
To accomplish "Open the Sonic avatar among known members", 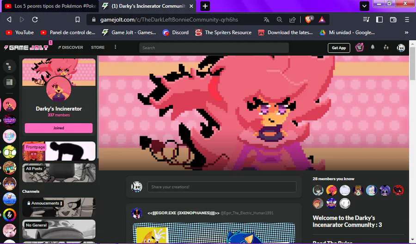I will pos(331,203).
